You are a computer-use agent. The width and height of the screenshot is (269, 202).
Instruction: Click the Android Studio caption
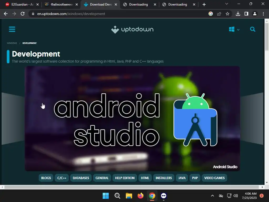225,167
